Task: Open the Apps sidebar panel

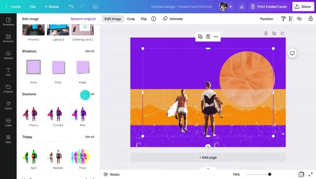Action: (8, 139)
